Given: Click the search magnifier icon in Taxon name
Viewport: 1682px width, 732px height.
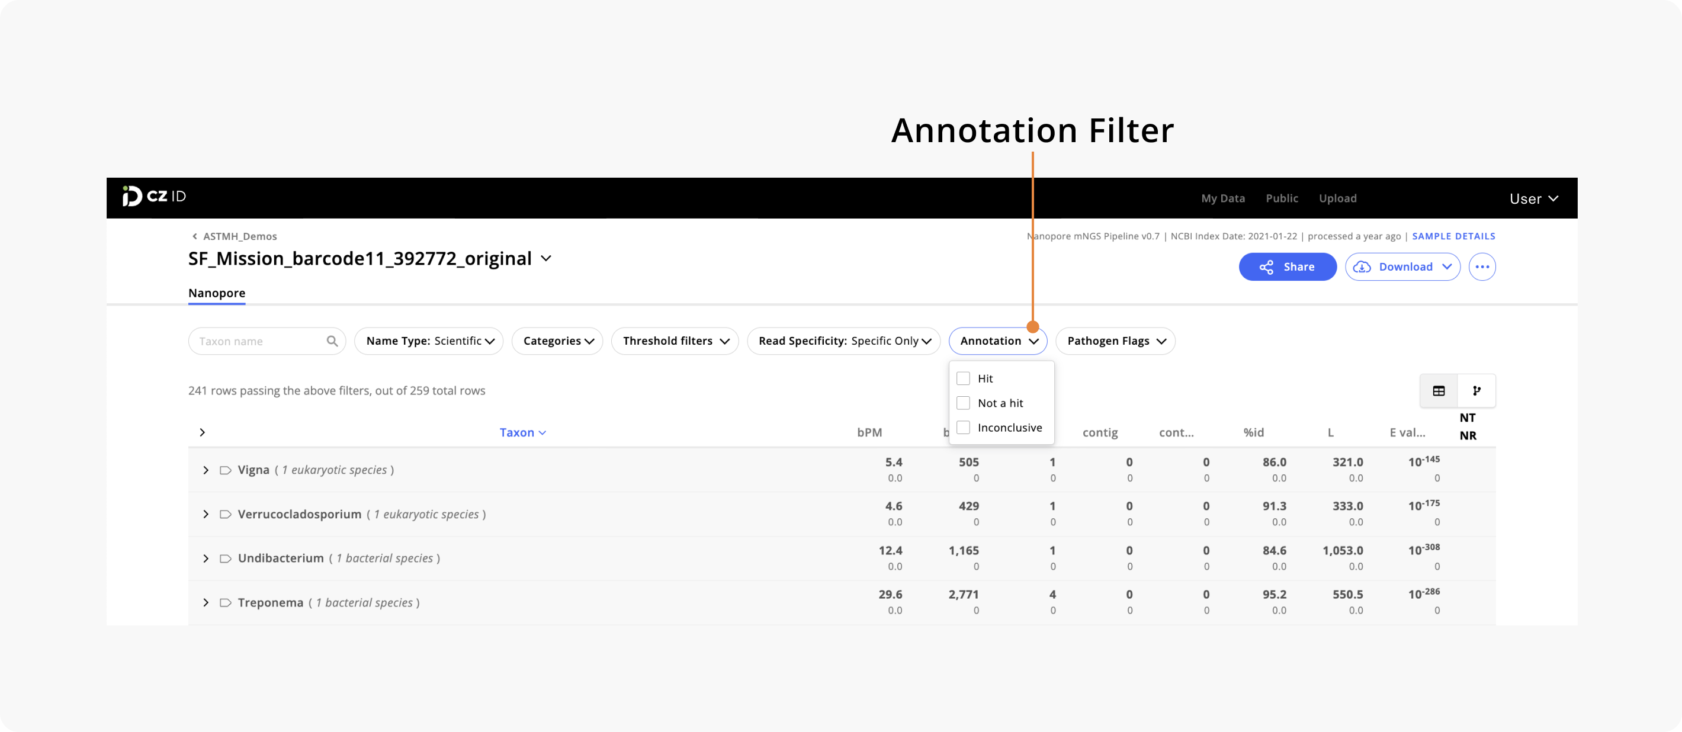Looking at the screenshot, I should (332, 341).
